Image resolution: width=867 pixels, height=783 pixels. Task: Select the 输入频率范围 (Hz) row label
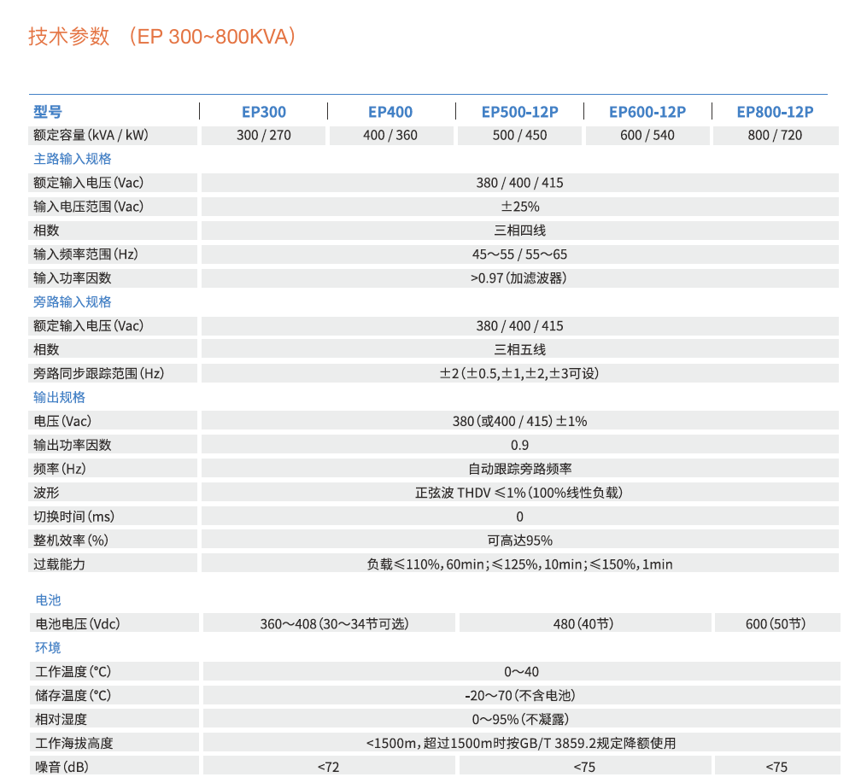point(85,254)
